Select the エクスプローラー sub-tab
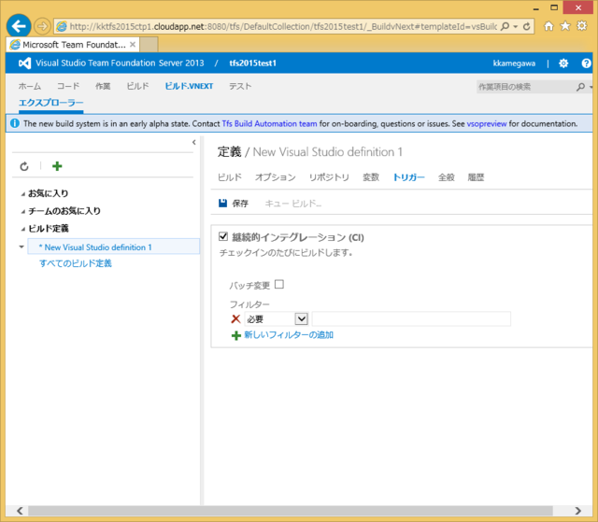This screenshot has width=598, height=522. click(x=51, y=103)
